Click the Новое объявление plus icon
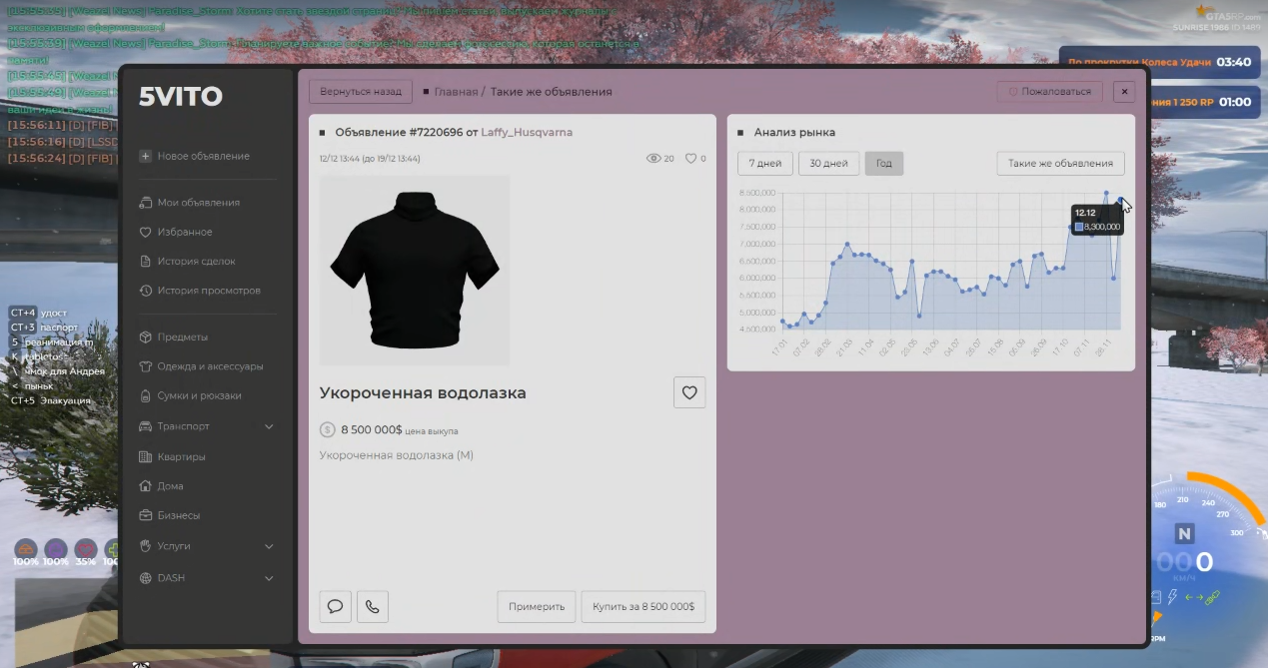The image size is (1268, 668). click(x=146, y=156)
